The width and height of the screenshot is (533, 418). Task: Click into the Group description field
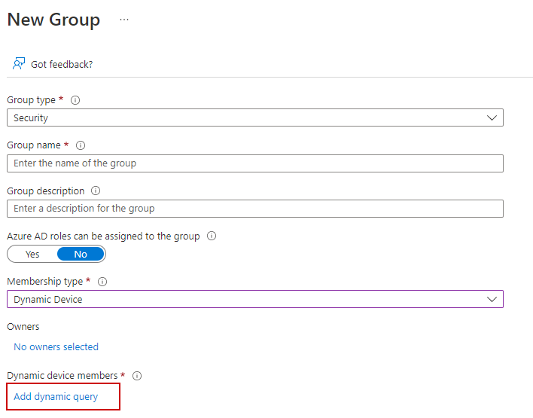(x=254, y=209)
